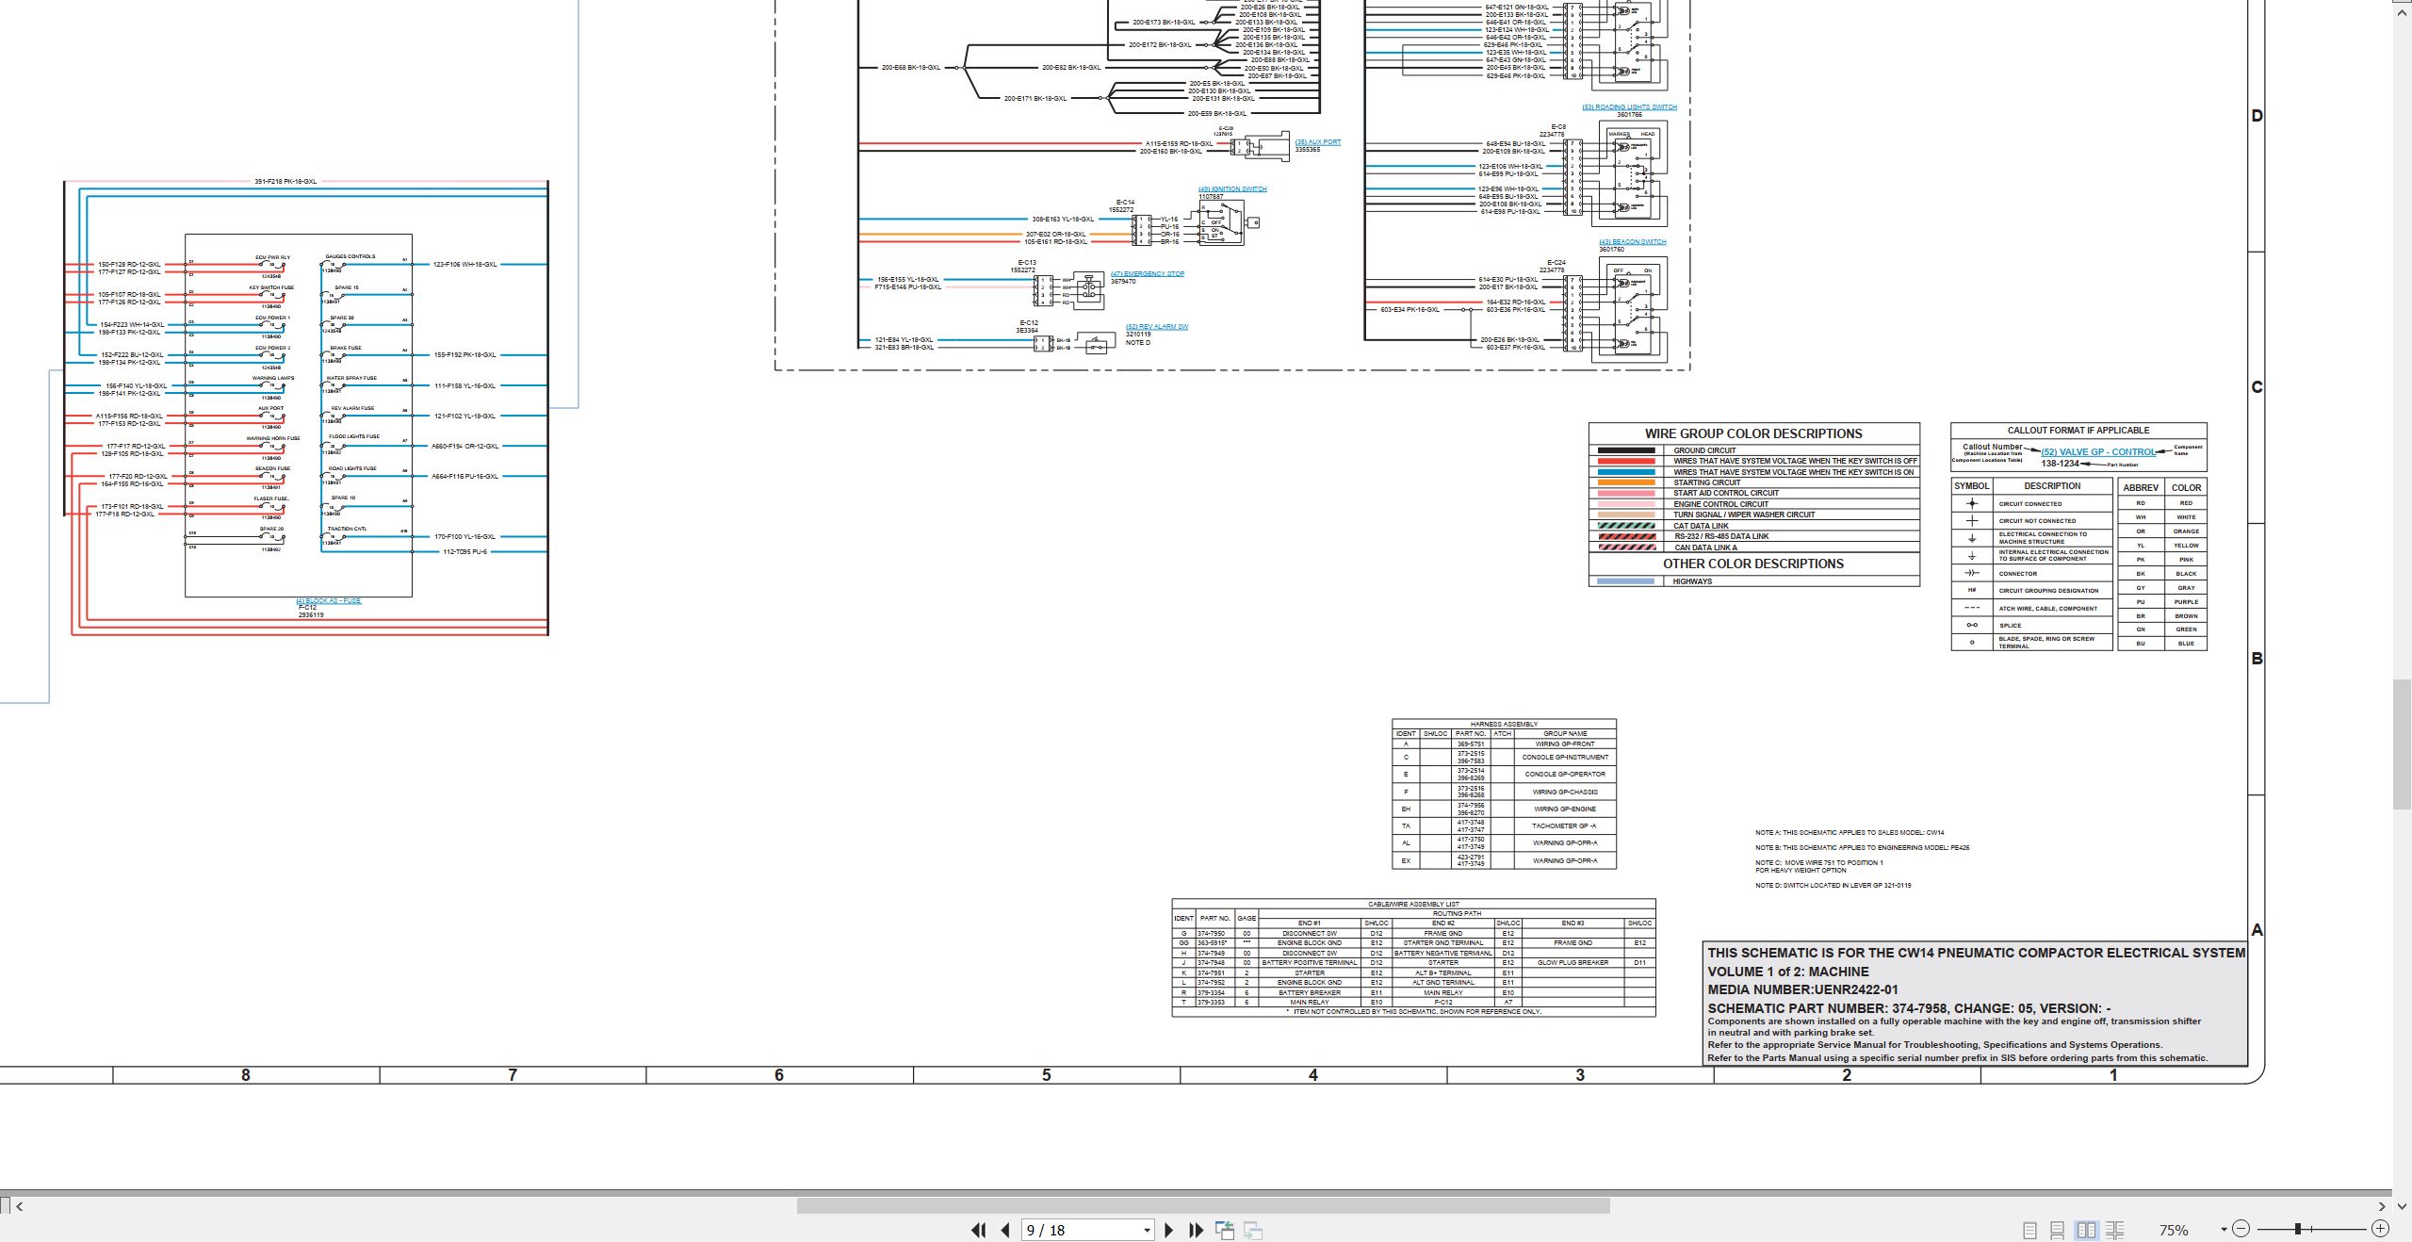
Task: Click wire label 123-F106 WH-18-GXL
Action: pyautogui.click(x=464, y=265)
